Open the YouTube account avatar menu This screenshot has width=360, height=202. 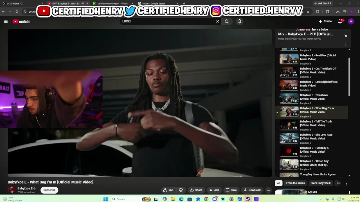(x=351, y=21)
